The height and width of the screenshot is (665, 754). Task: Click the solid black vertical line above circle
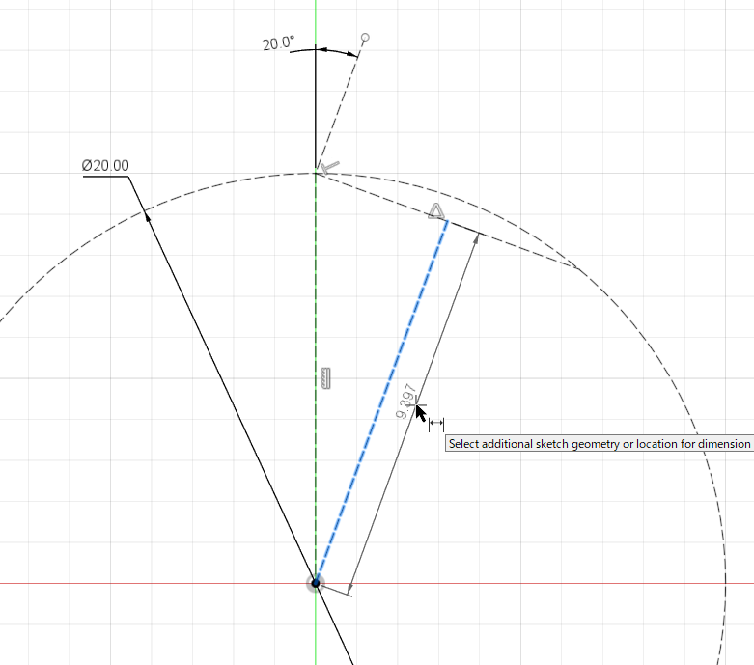[316, 116]
